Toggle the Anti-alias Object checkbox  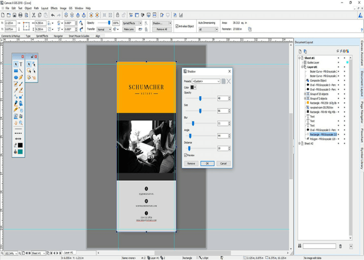tap(177, 26)
